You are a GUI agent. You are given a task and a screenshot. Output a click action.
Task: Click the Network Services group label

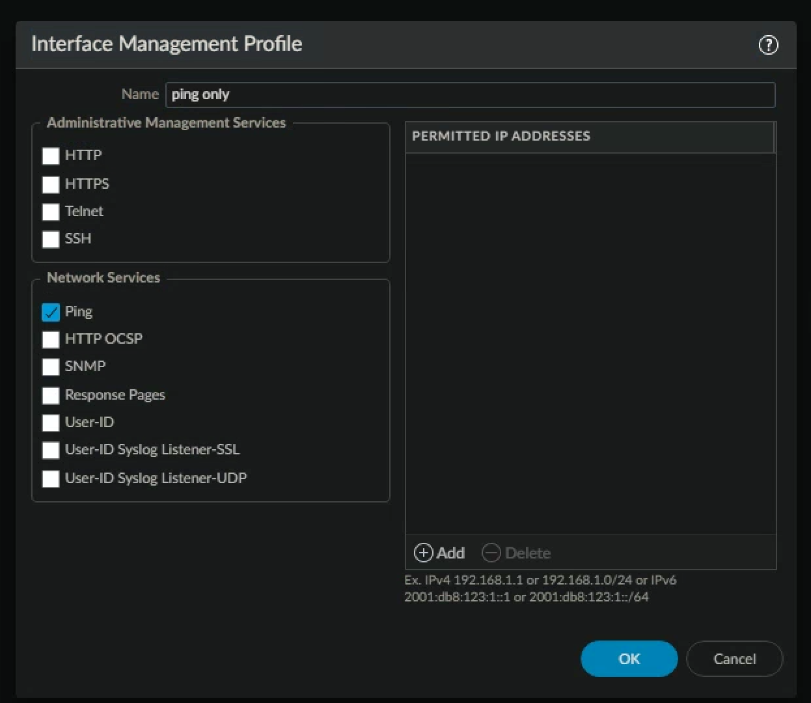(103, 278)
